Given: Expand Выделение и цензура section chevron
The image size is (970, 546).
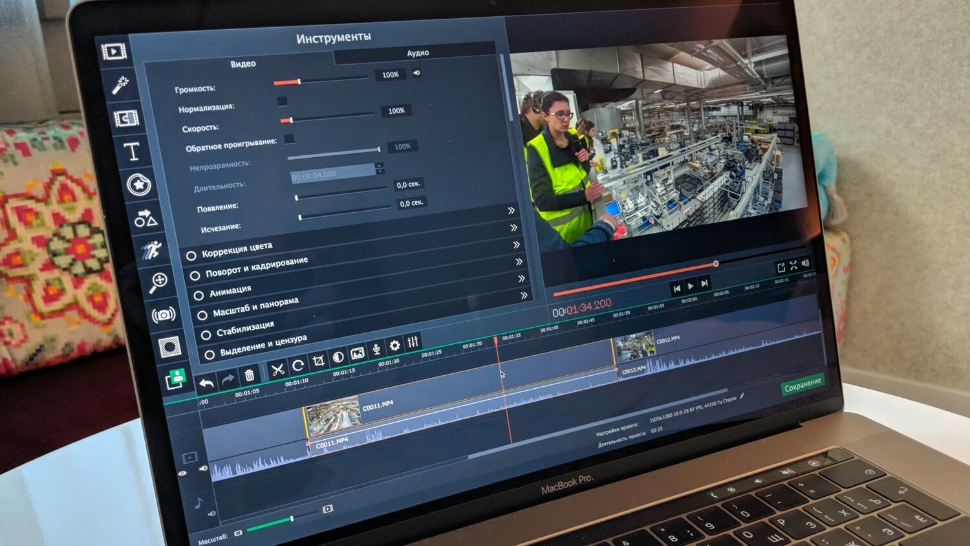Looking at the screenshot, I should click(x=524, y=296).
